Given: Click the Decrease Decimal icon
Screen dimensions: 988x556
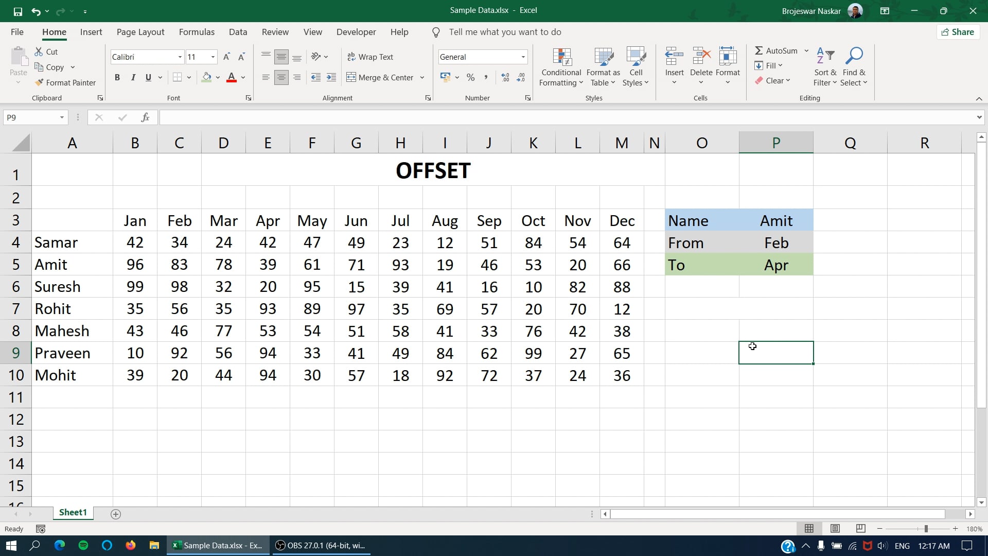Looking at the screenshot, I should click(521, 77).
